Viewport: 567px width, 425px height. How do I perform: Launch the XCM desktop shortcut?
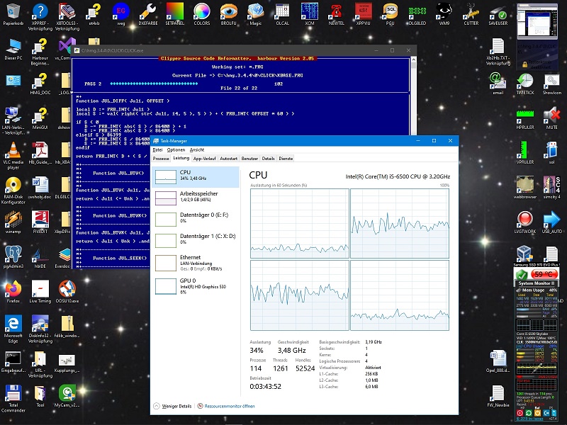(310, 13)
